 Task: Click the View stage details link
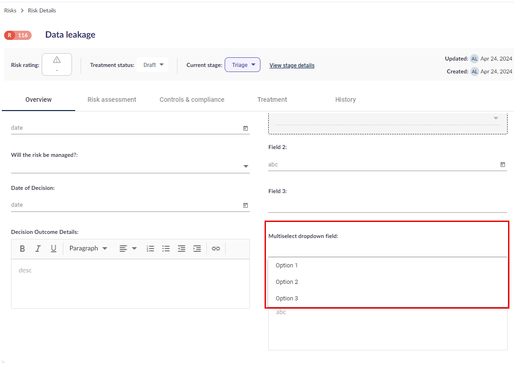(292, 66)
